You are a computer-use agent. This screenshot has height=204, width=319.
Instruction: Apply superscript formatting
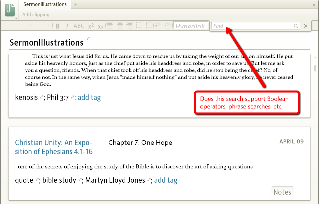(x=91, y=26)
